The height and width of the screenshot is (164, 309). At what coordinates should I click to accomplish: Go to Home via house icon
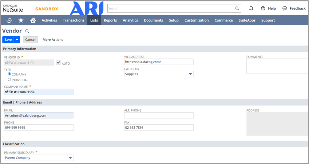point(33,20)
